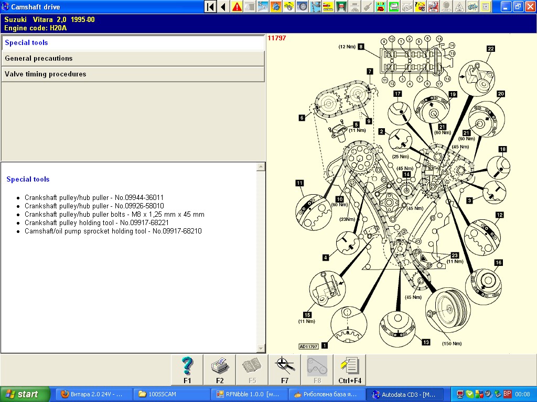The width and height of the screenshot is (537, 402).
Task: Open the red warning triangle icon
Action: (237, 7)
